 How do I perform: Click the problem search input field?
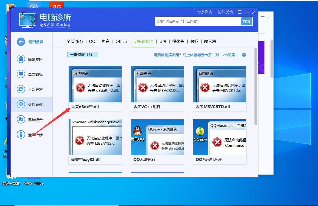point(198,21)
